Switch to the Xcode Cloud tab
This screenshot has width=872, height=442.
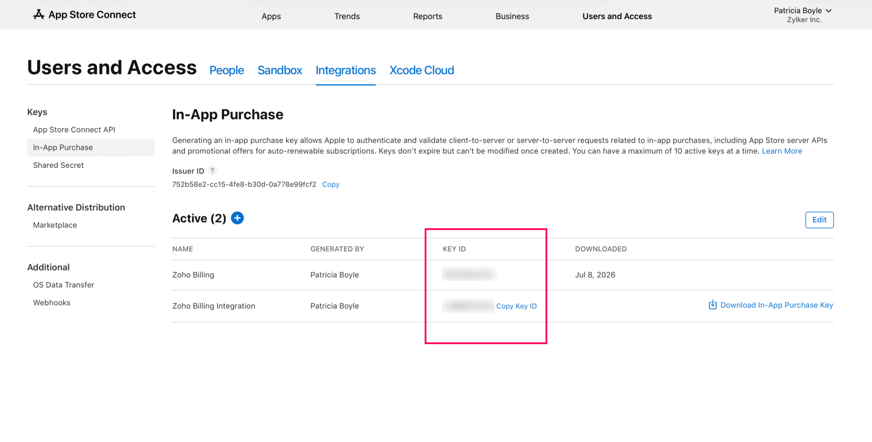422,70
